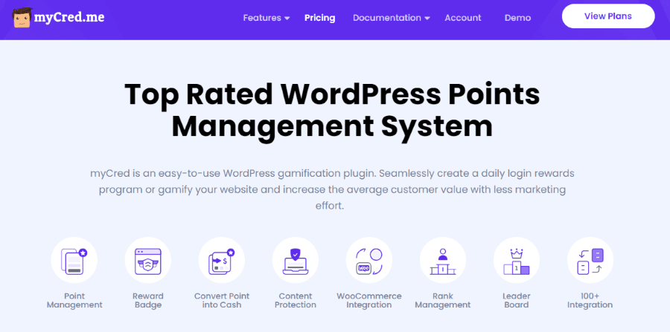Click the myCred gamification plugin description paragraph
This screenshot has width=670, height=332.
pos(332,189)
